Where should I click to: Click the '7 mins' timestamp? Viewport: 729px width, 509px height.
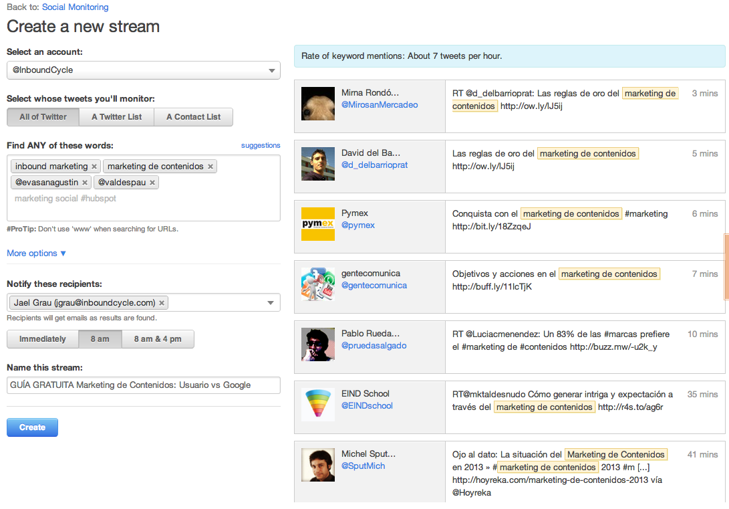(705, 274)
